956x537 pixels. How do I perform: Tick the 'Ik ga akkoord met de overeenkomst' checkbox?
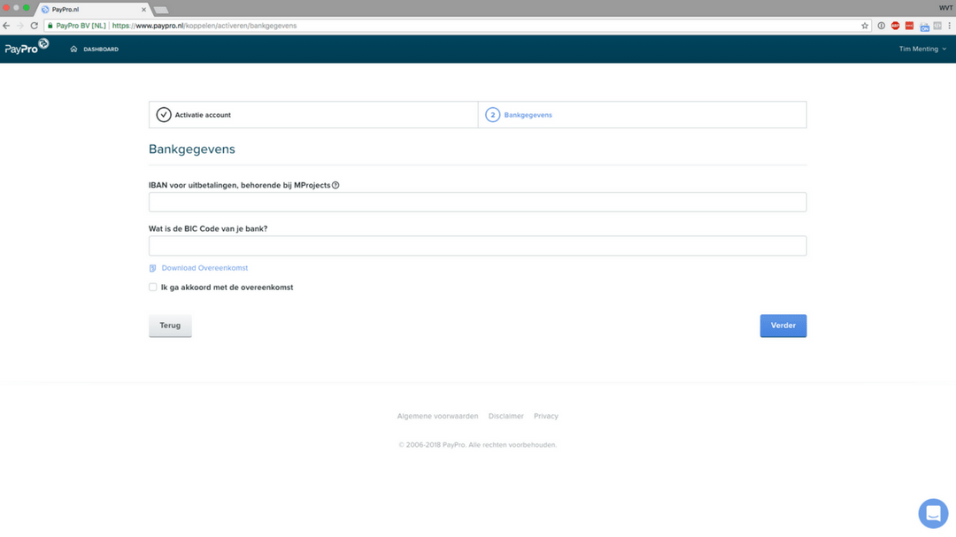[x=153, y=288]
